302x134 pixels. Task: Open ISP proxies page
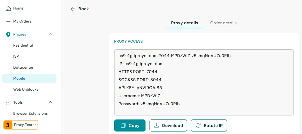16,56
